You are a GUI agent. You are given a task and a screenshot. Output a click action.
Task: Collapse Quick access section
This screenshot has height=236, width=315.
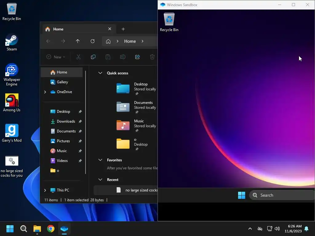100,73
